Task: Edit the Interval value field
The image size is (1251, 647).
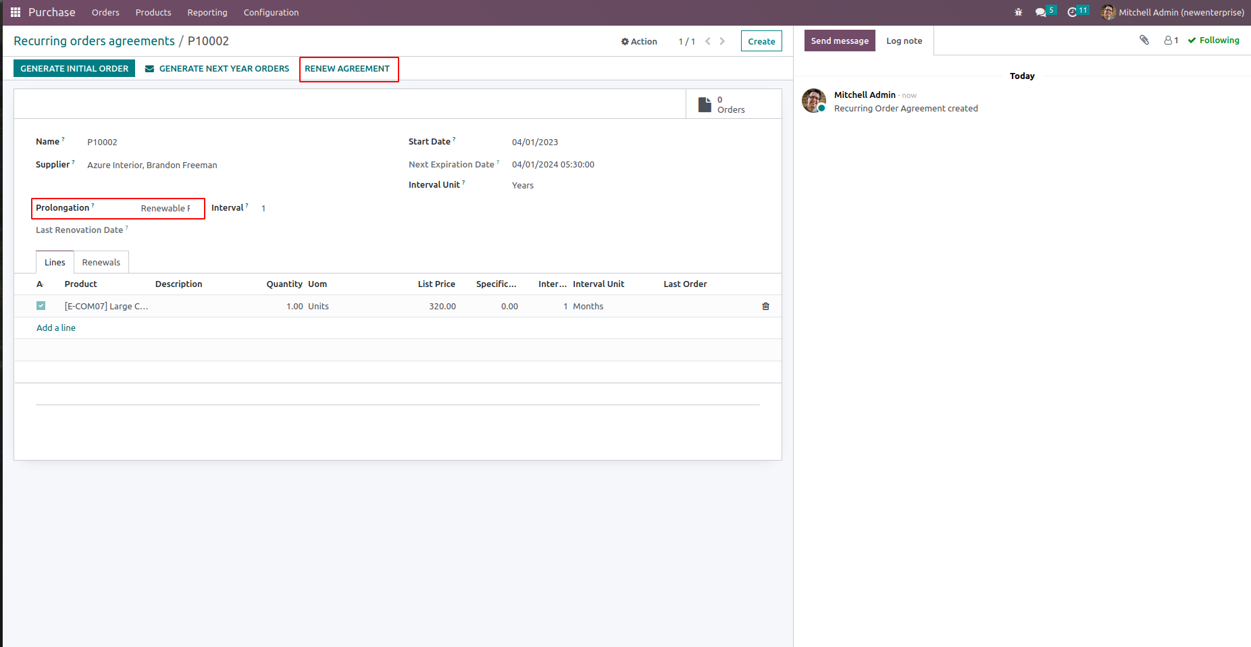Action: (263, 209)
